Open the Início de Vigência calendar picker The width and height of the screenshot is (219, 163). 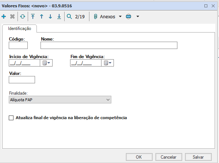(x=47, y=63)
